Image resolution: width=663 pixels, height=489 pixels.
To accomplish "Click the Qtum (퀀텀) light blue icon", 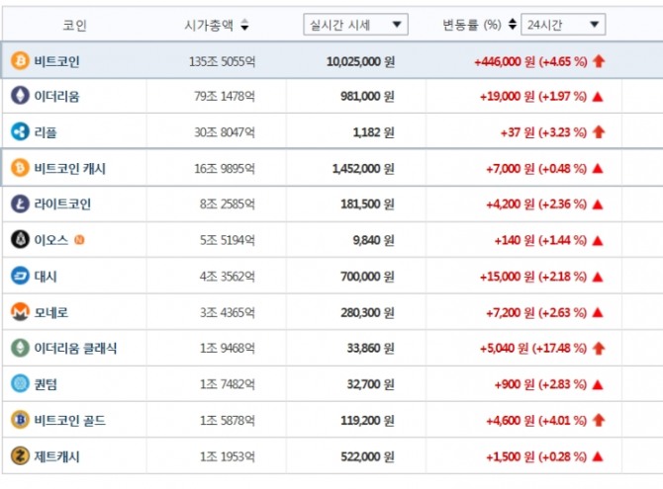I will point(20,384).
